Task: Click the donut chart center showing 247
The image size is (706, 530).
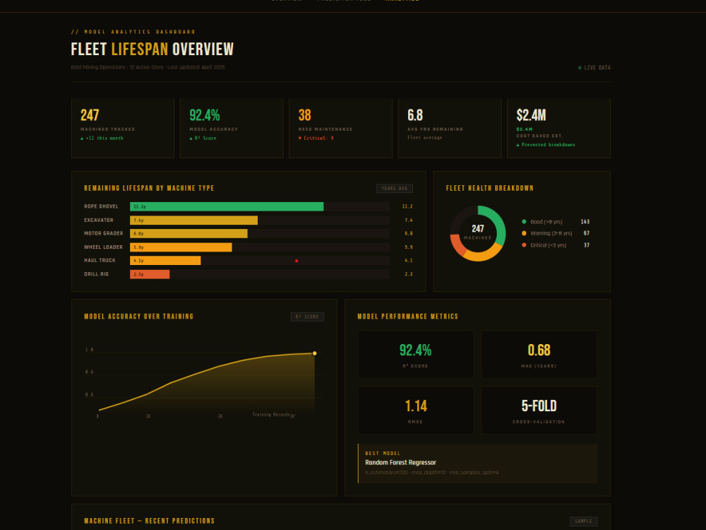Action: (478, 229)
